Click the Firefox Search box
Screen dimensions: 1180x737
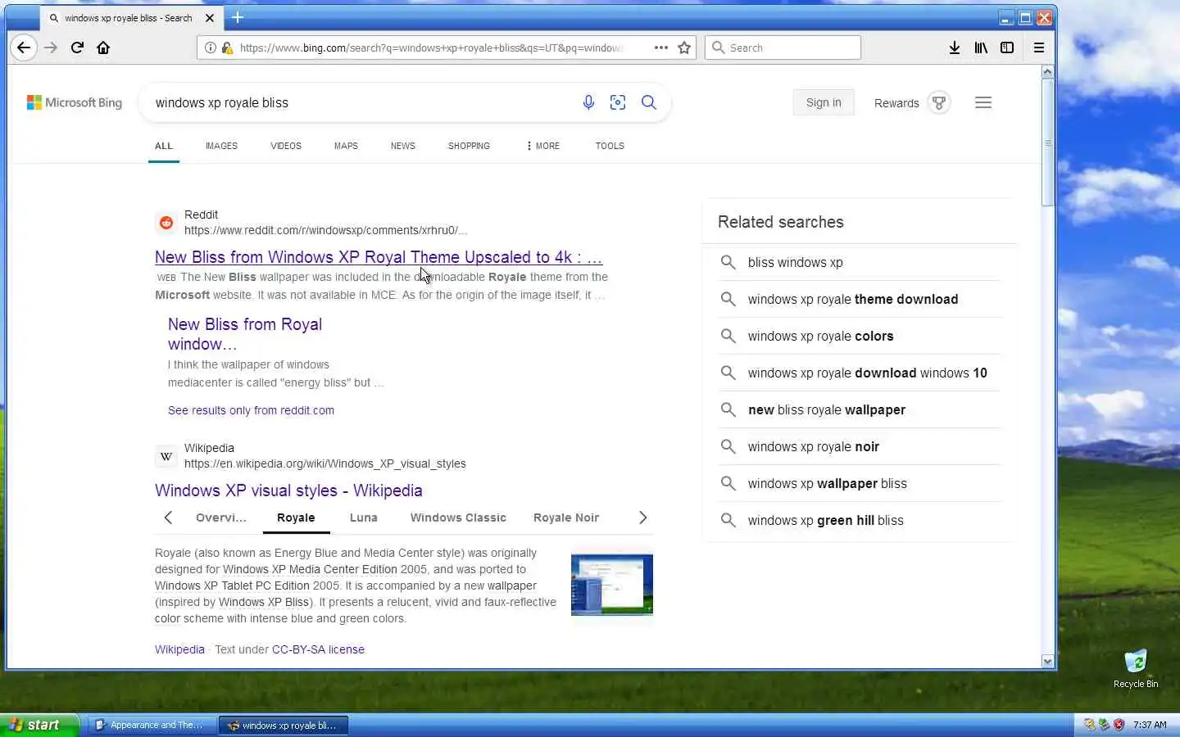click(x=783, y=47)
